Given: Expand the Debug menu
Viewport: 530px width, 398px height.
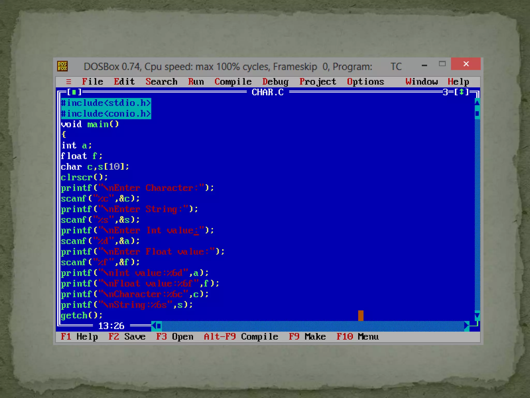Looking at the screenshot, I should coord(275,82).
